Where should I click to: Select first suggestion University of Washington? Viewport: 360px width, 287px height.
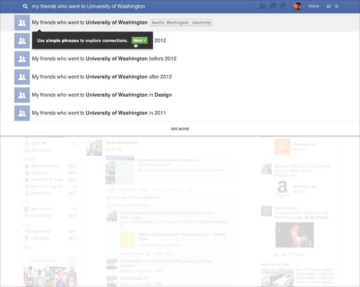click(180, 22)
